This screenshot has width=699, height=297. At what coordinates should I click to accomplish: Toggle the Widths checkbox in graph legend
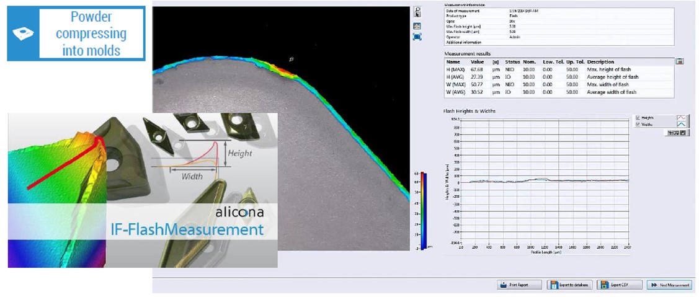[639, 124]
